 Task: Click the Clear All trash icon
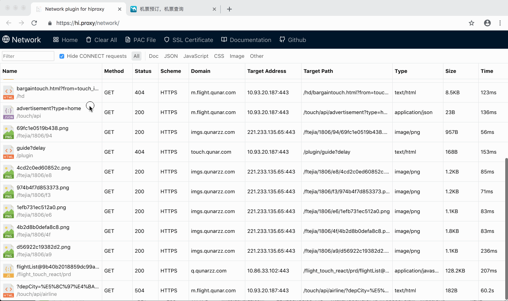pyautogui.click(x=88, y=40)
